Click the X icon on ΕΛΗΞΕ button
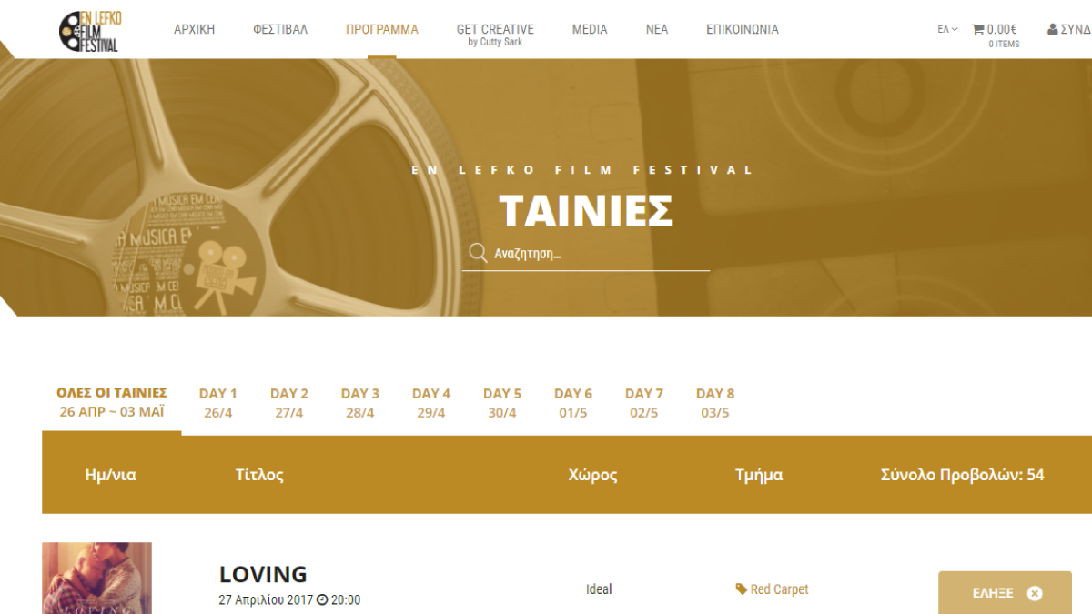The width and height of the screenshot is (1092, 614). [1034, 593]
